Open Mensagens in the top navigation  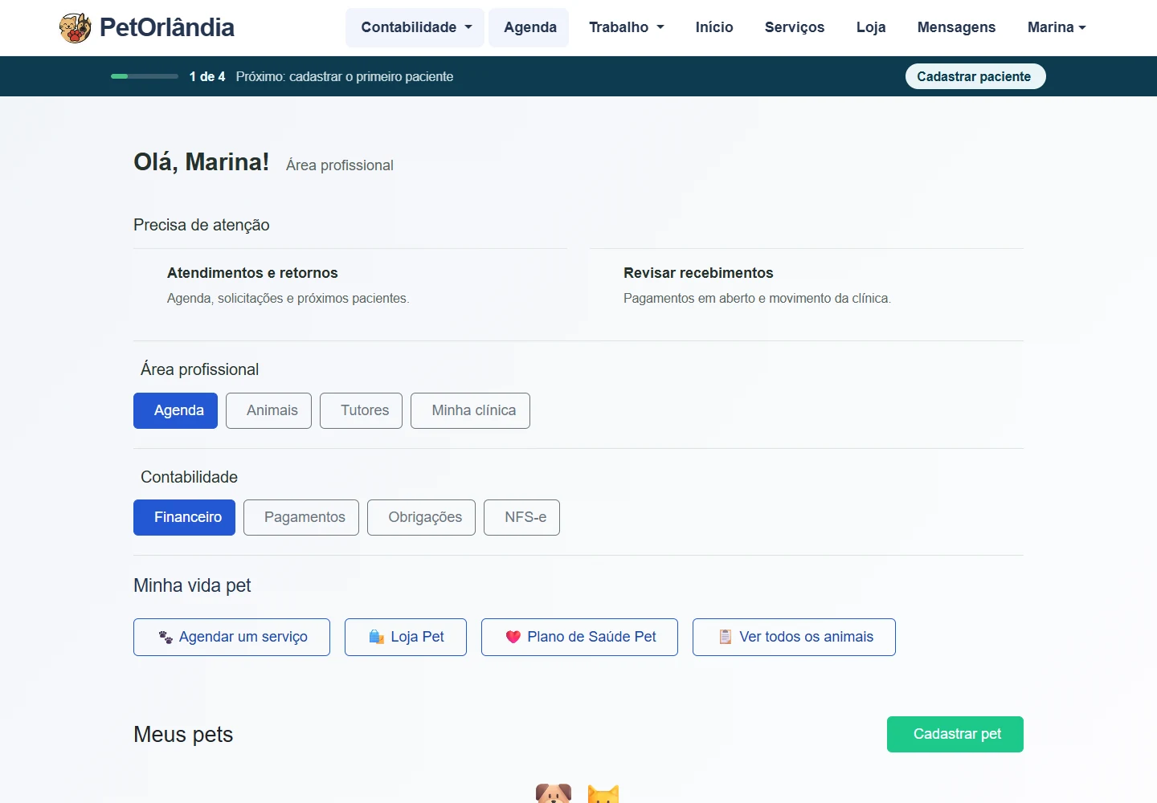tap(956, 27)
